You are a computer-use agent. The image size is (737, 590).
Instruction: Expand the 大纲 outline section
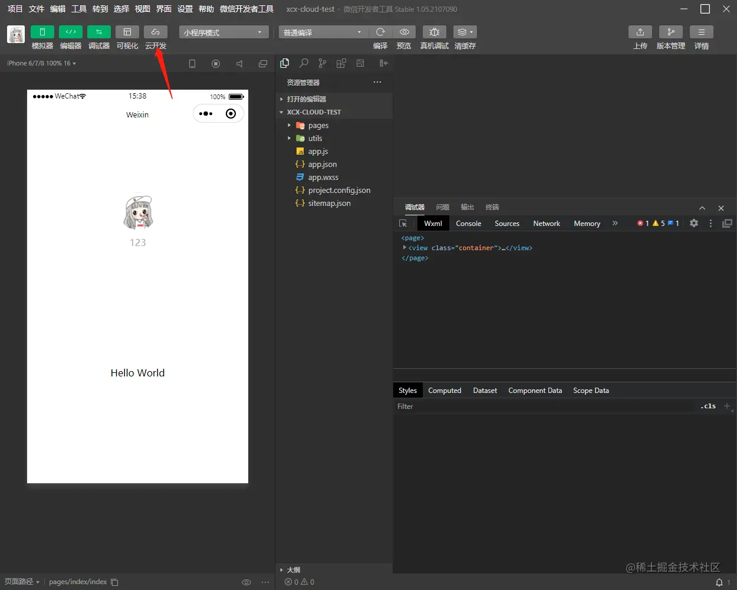click(x=334, y=569)
